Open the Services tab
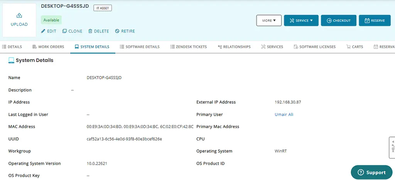This screenshot has height=180, width=395. click(272, 47)
